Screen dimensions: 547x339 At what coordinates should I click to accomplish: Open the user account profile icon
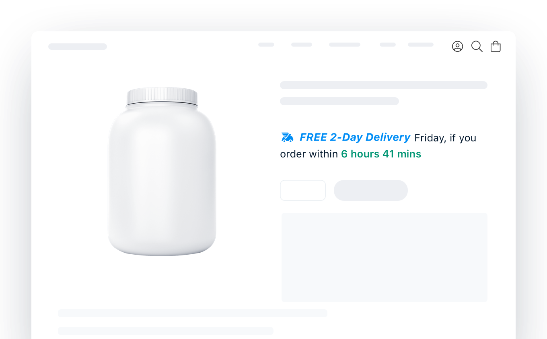point(457,47)
